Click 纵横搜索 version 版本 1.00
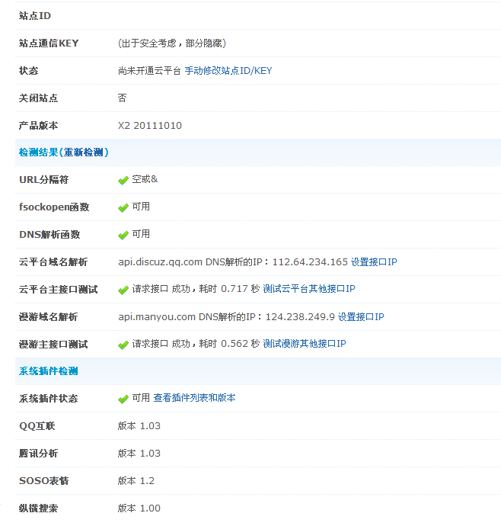Viewport: 501px width, 526px height. [x=139, y=508]
